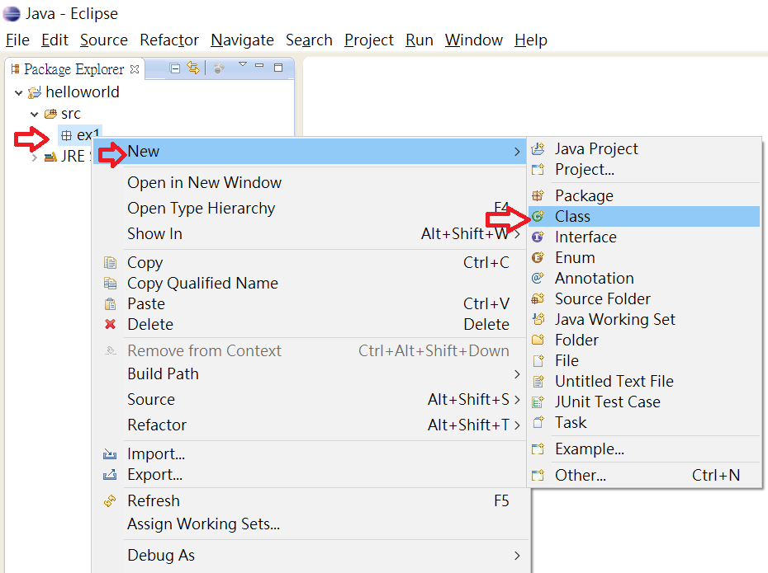Viewport: 768px width, 573px height.
Task: Choose New in the context menu
Action: [310, 152]
